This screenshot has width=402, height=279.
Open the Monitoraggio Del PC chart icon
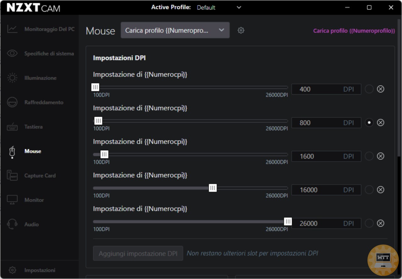[12, 29]
